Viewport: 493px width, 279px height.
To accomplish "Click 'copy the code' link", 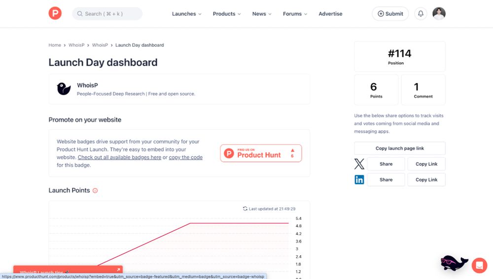I will point(185,157).
